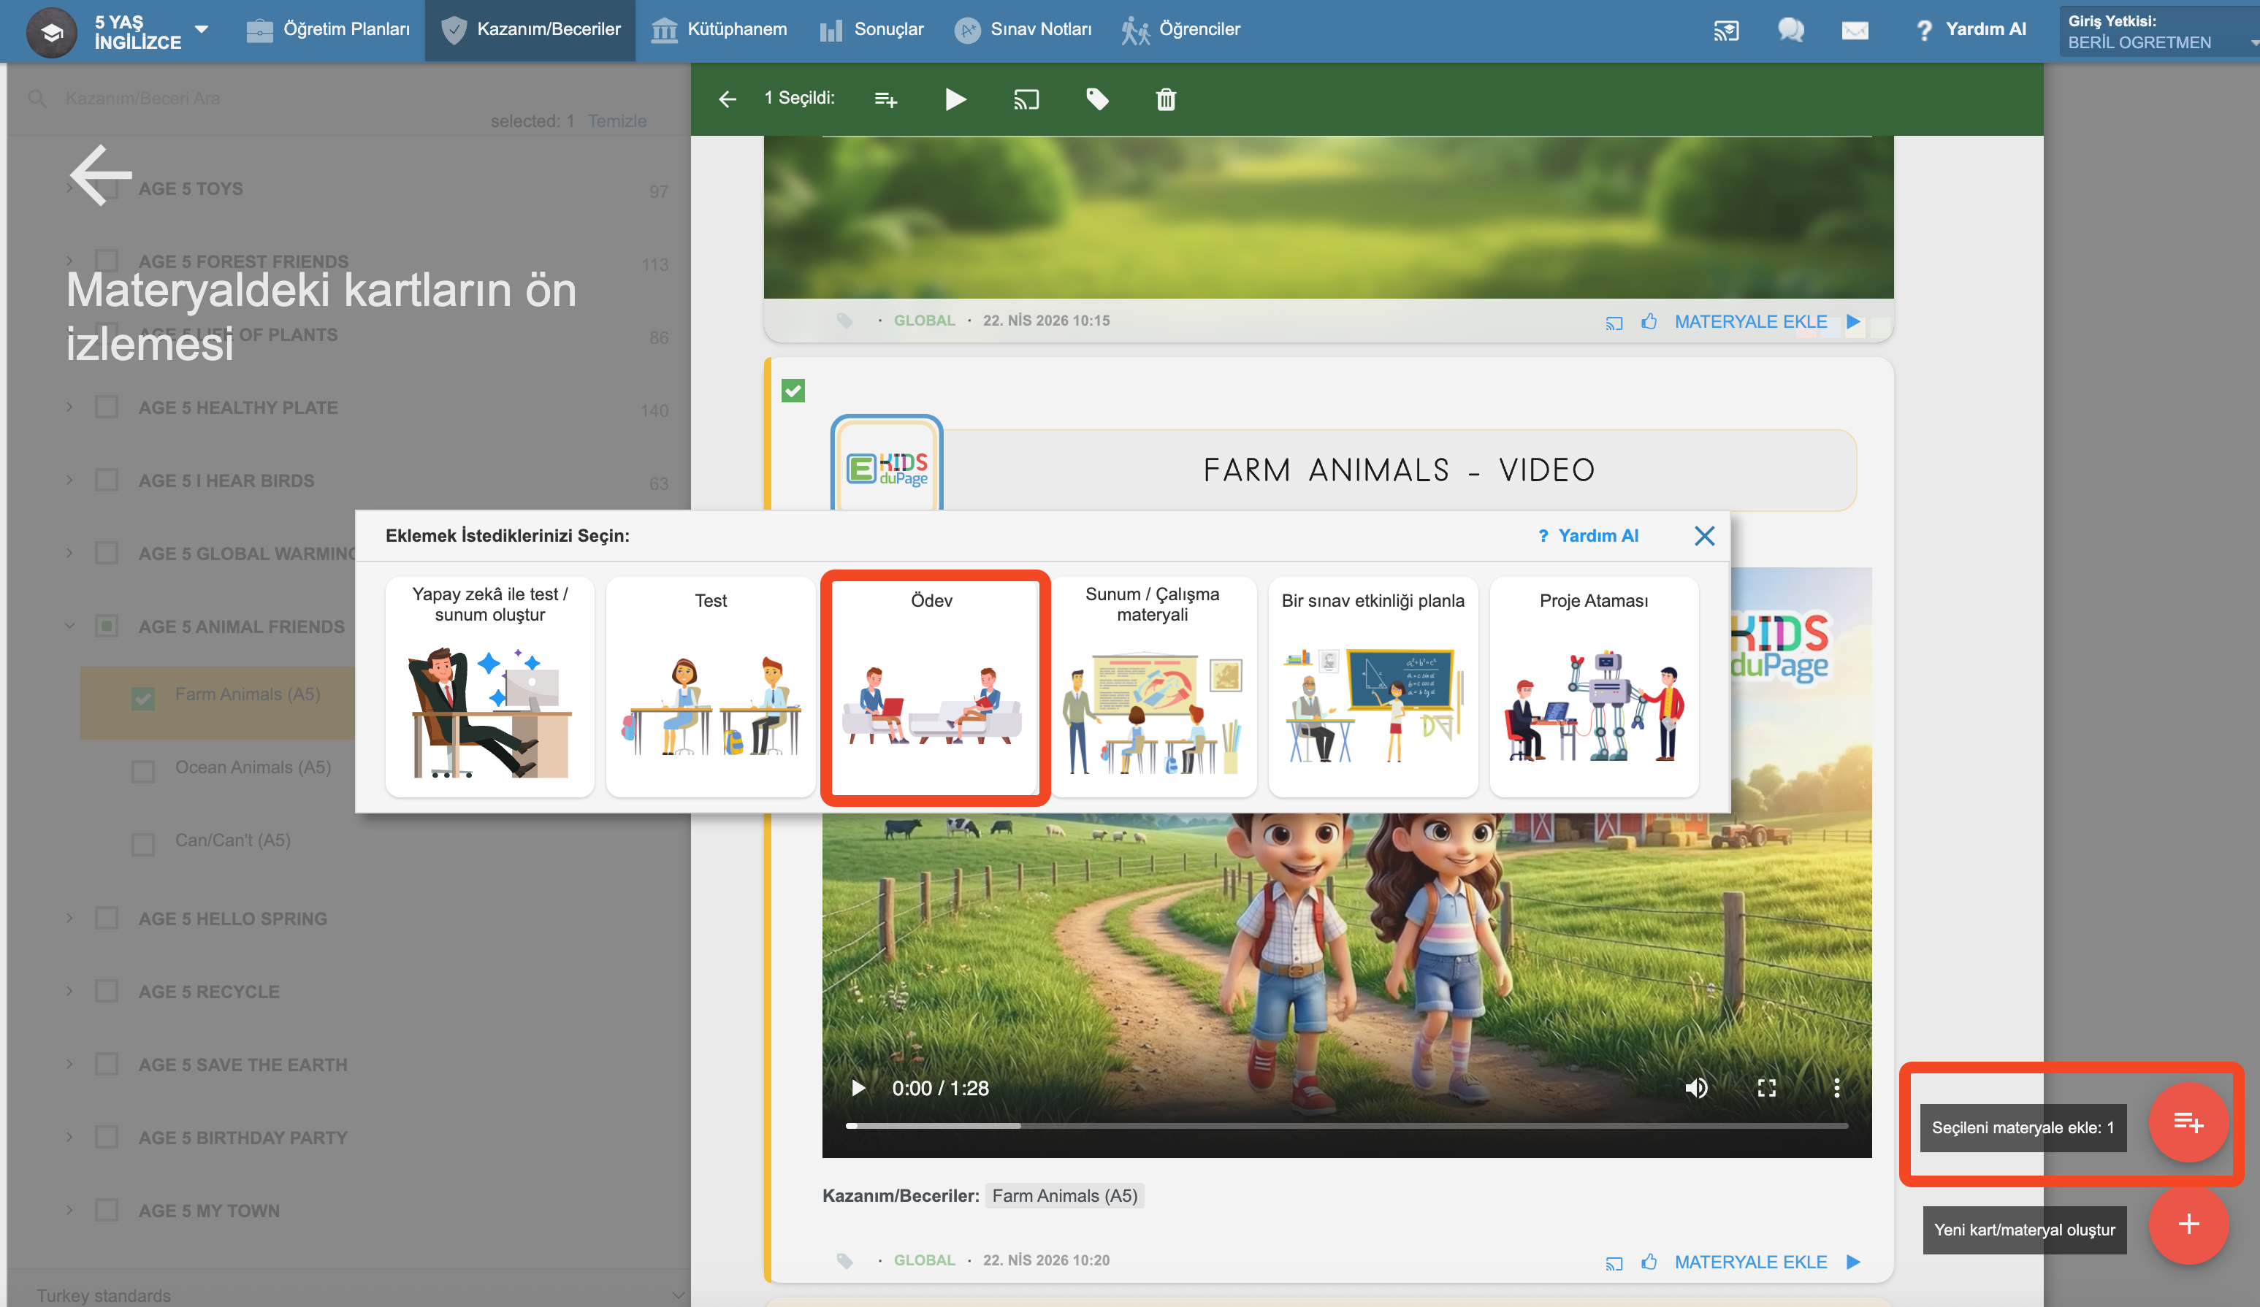Toggle the AGE 5 RECYCLE checkbox

tap(107, 991)
